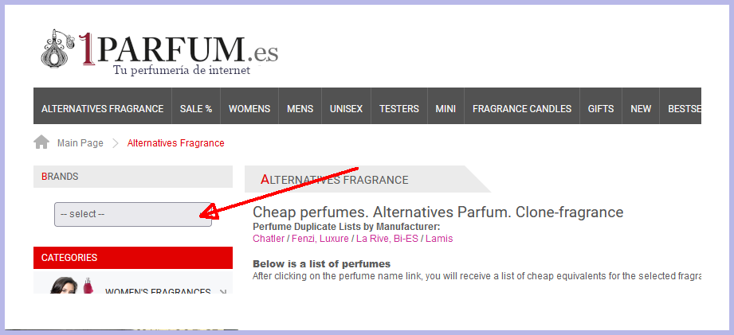Open the MINI navigation item
The width and height of the screenshot is (734, 335).
446,109
